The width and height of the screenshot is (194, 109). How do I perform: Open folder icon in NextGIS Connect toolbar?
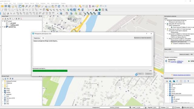point(174,81)
